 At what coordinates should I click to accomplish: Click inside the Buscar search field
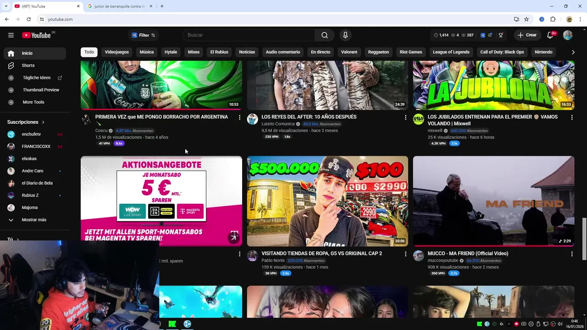coord(249,35)
